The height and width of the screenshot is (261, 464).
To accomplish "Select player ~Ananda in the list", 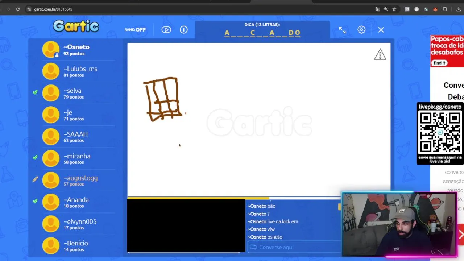I will click(x=79, y=202).
